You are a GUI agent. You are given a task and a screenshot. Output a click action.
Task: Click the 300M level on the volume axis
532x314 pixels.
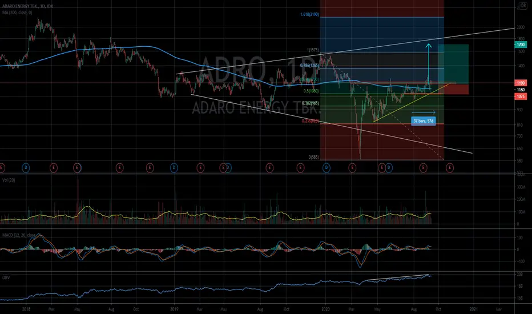[x=521, y=187]
